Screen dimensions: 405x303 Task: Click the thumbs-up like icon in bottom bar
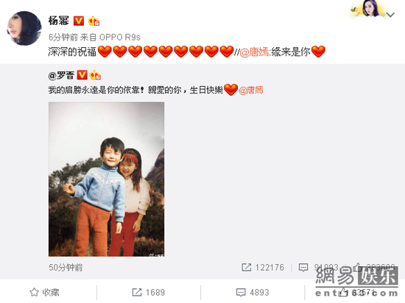(x=344, y=293)
